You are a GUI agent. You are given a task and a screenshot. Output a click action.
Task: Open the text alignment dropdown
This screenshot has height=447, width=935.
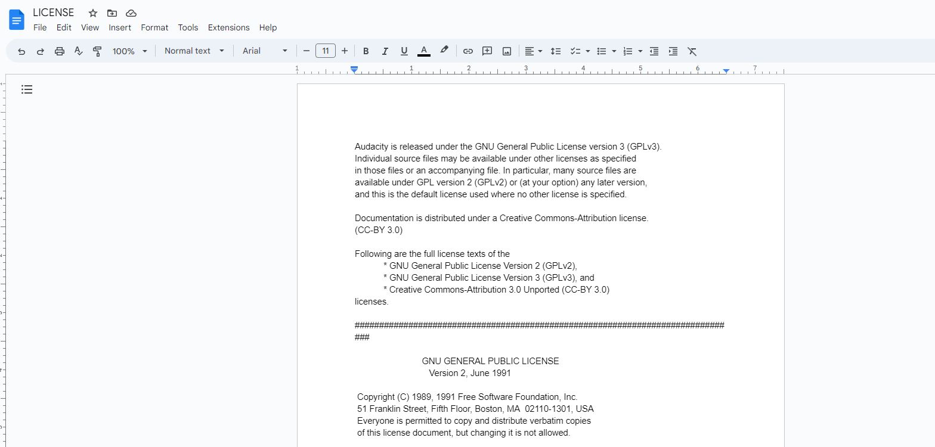pyautogui.click(x=534, y=51)
